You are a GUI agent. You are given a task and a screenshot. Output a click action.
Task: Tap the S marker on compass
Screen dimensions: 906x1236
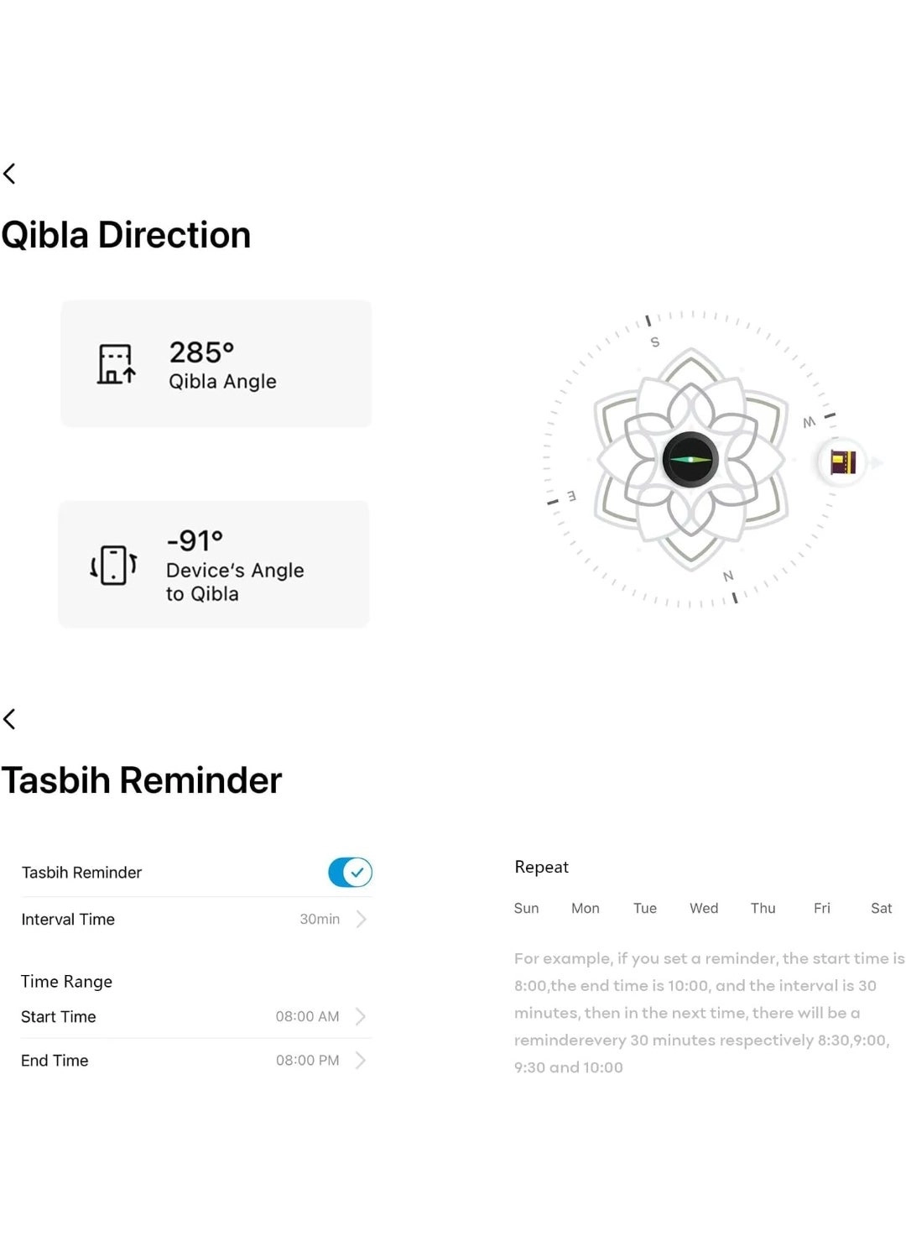655,342
